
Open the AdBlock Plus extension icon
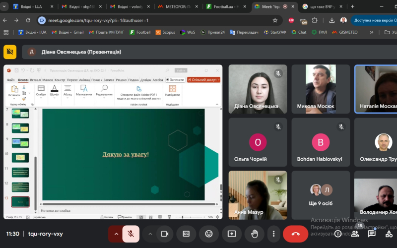pyautogui.click(x=291, y=20)
